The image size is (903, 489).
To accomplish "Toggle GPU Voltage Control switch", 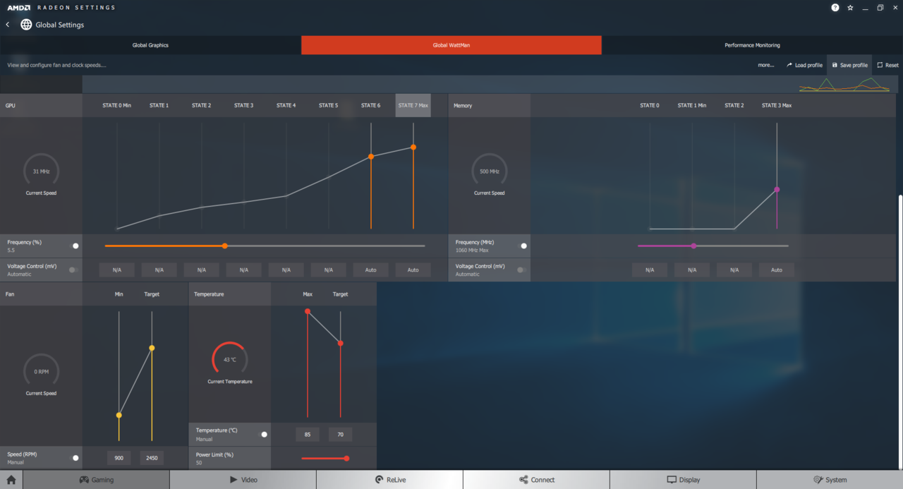I will point(73,270).
